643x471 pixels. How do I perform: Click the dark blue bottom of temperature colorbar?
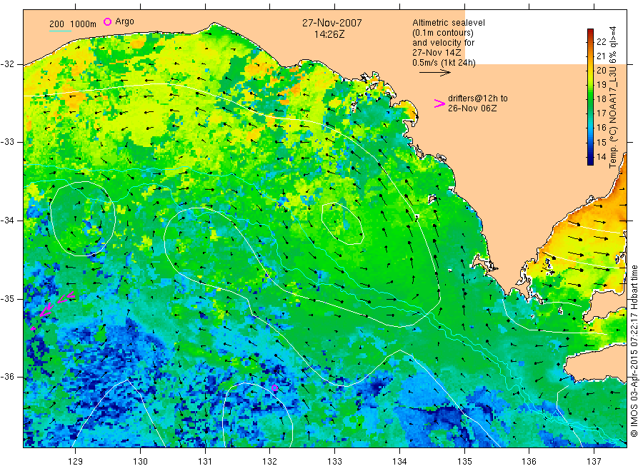point(590,161)
